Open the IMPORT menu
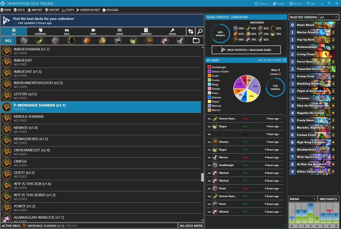Screen dimensions: 341x229 35,10
